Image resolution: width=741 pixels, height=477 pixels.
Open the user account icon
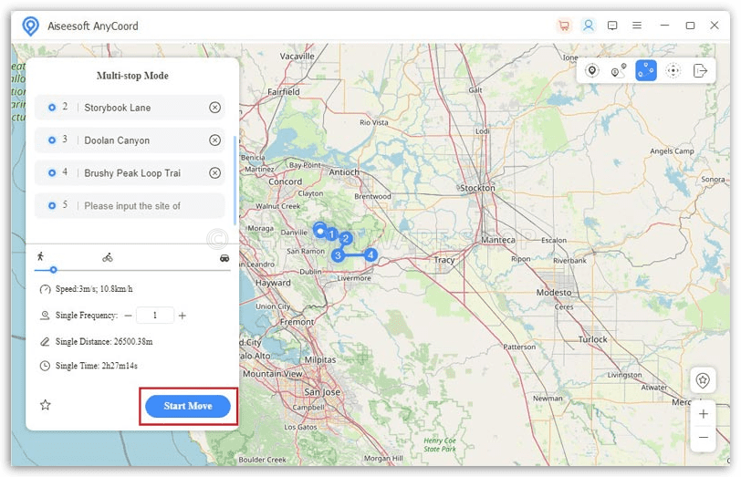[589, 26]
